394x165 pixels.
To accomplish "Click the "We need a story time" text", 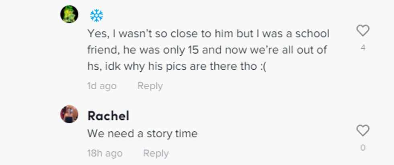I will [x=142, y=133].
